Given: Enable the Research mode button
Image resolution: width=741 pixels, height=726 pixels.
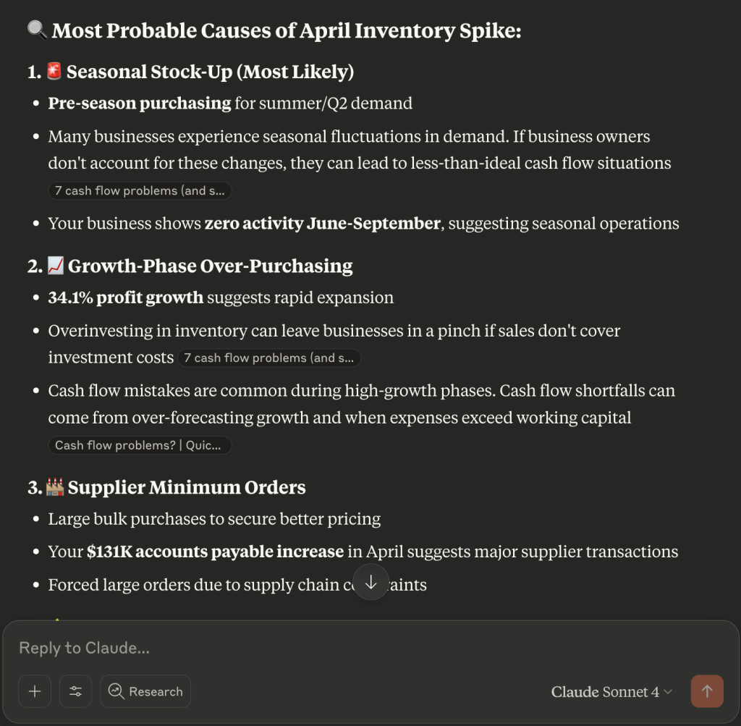Looking at the screenshot, I should click(x=145, y=691).
